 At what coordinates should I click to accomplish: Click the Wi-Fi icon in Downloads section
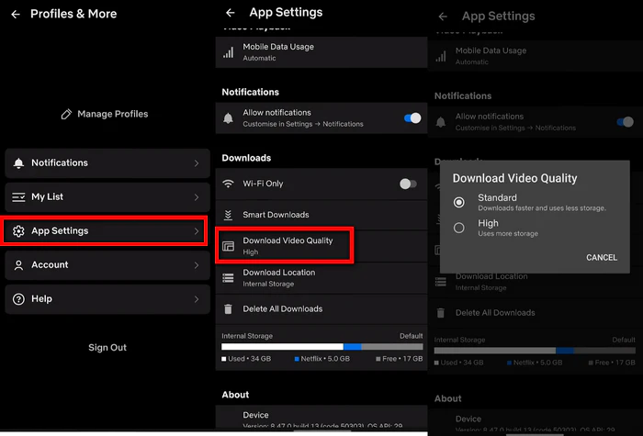pos(228,184)
